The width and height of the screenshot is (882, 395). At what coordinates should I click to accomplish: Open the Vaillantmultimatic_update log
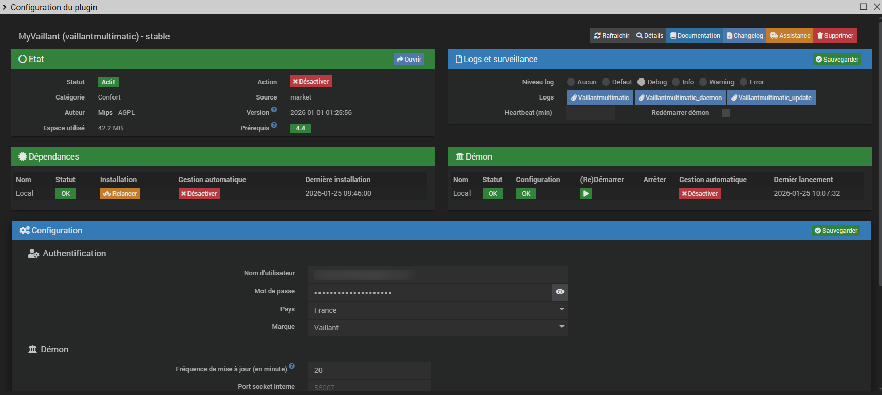click(771, 97)
